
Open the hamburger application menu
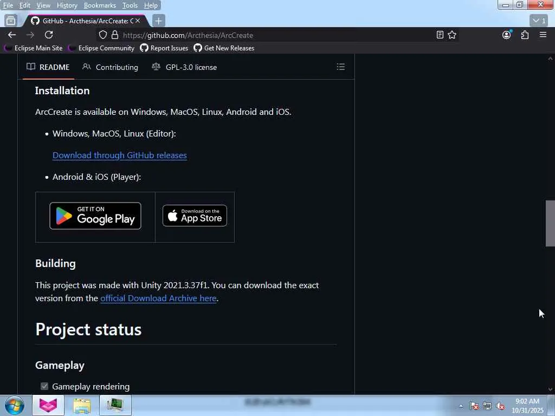543,35
